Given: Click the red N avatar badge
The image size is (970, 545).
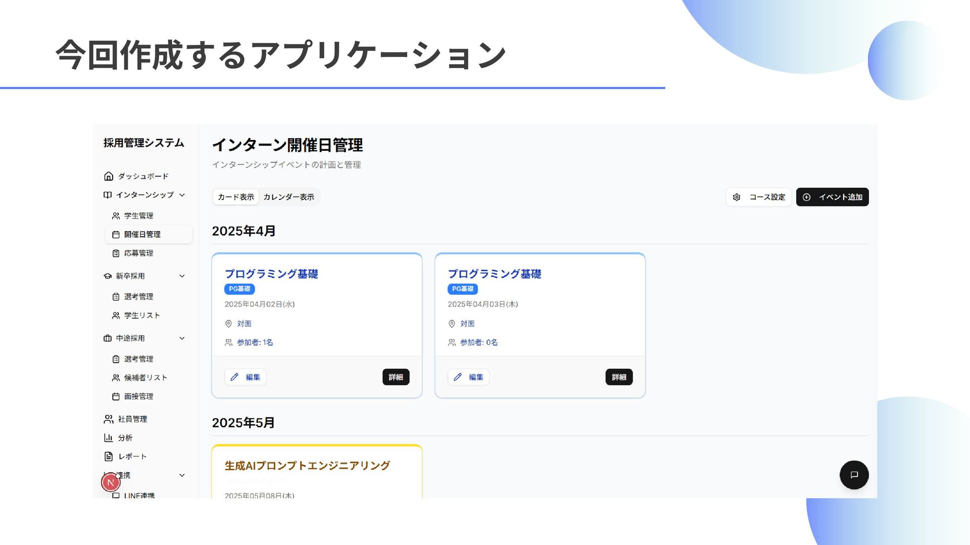Looking at the screenshot, I should (111, 482).
